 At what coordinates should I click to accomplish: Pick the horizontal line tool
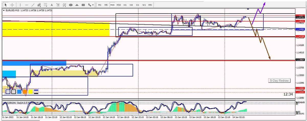pos(26,5)
